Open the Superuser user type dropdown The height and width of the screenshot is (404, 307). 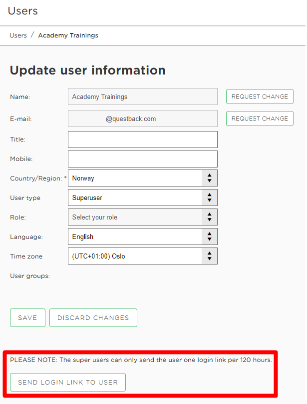pyautogui.click(x=143, y=197)
